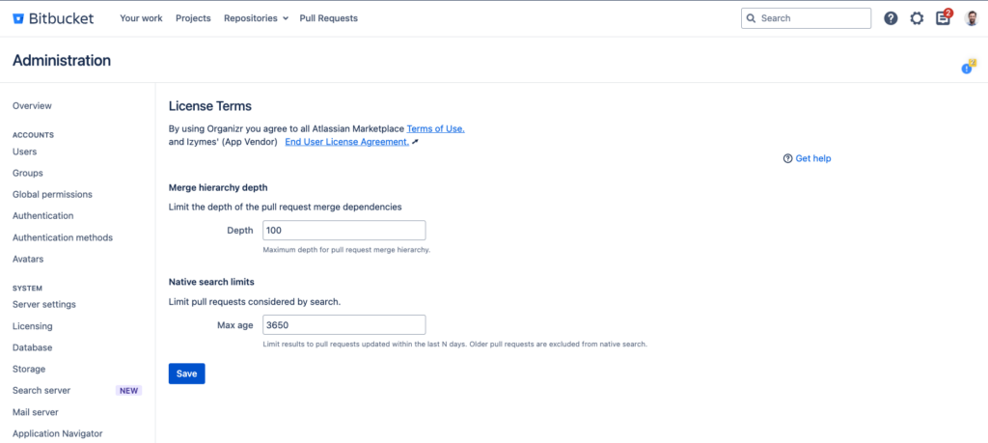
Task: Select Global permissions in sidebar
Action: click(x=52, y=195)
